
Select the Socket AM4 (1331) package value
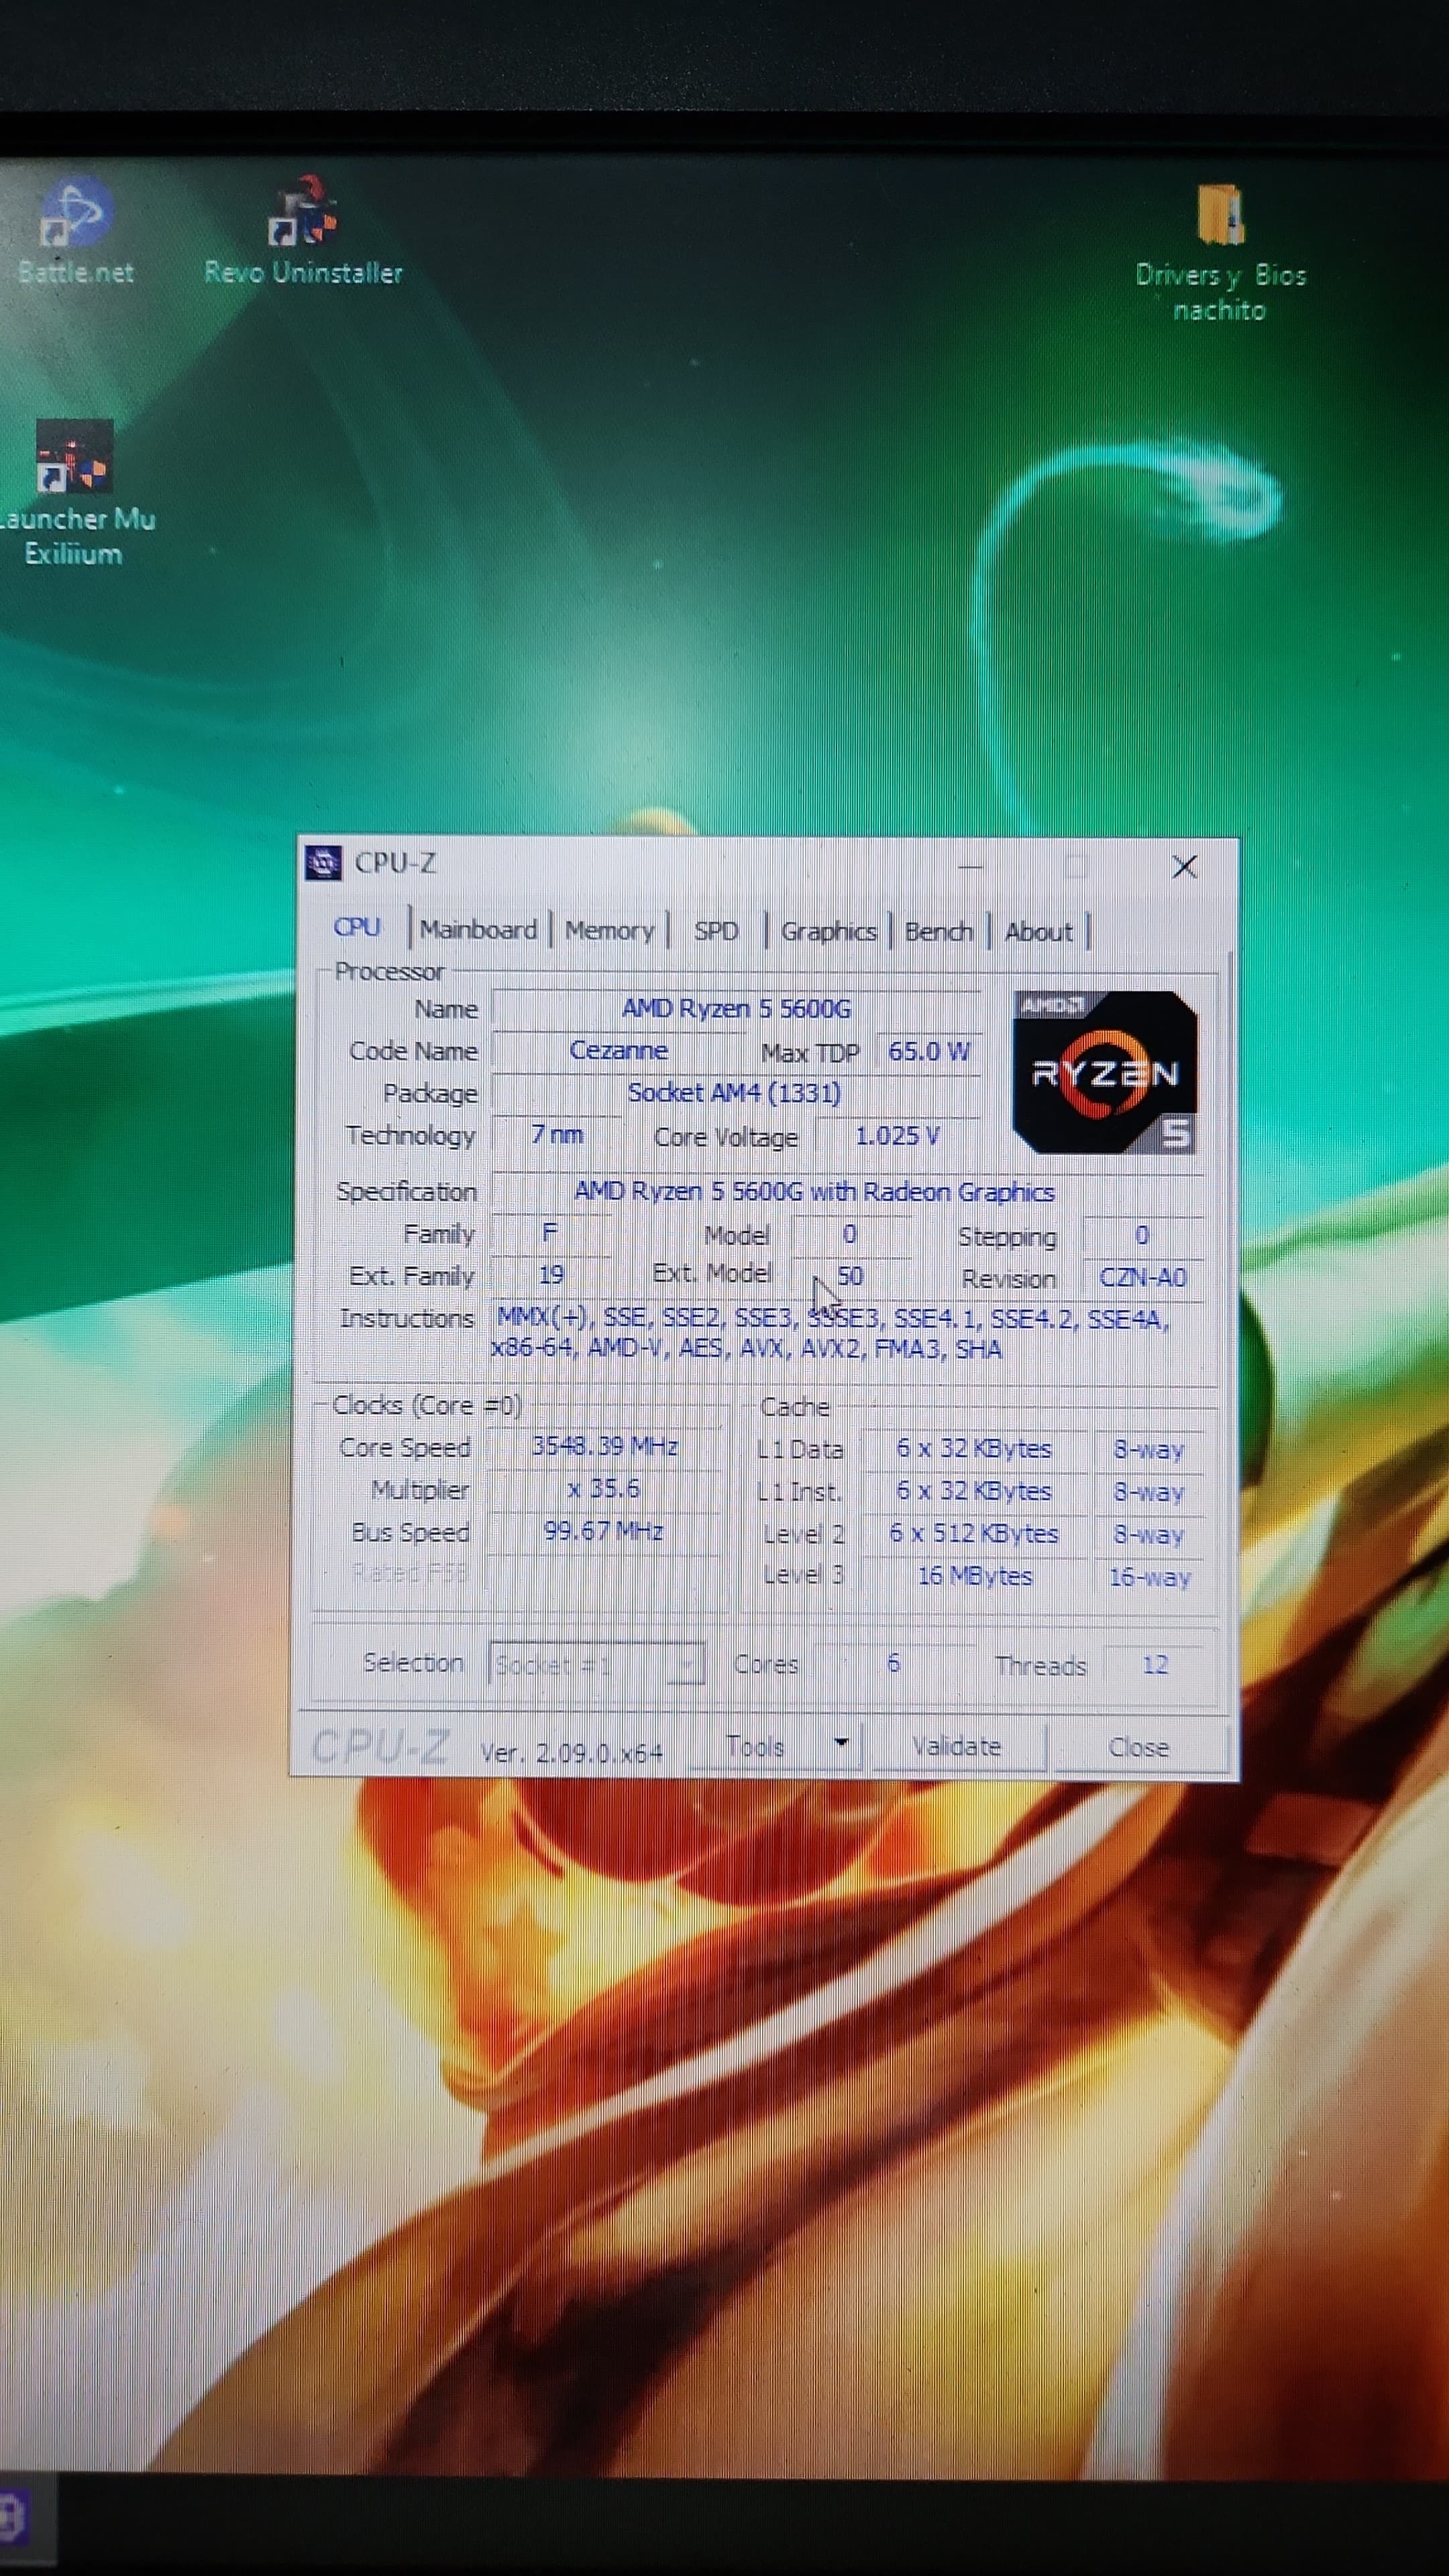[734, 1092]
